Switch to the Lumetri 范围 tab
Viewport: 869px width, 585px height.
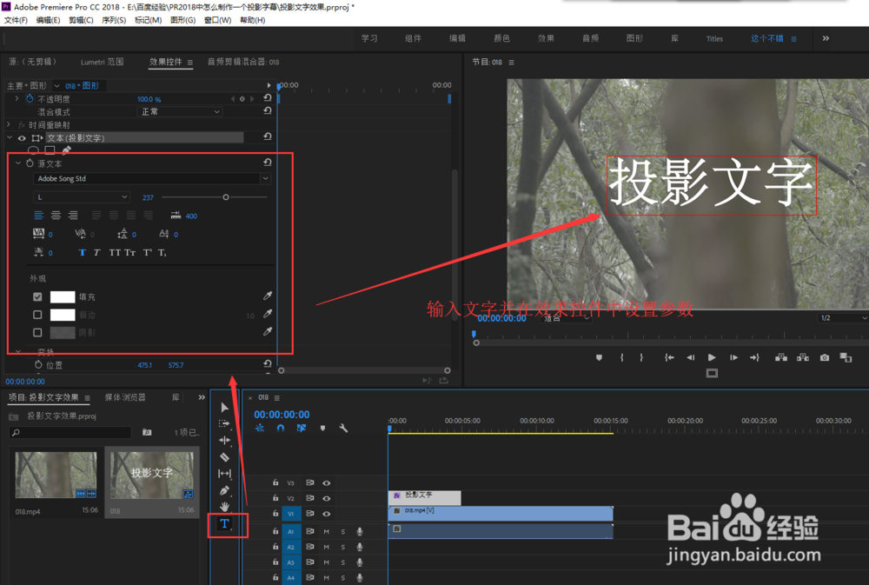coord(102,62)
